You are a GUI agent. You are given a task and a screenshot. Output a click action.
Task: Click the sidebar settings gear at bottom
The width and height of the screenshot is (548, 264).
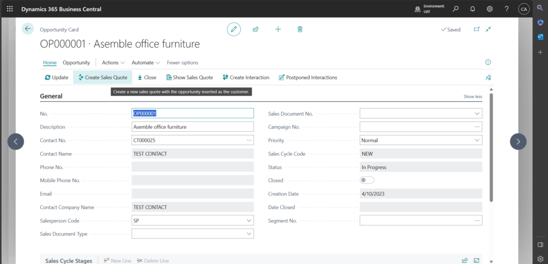pos(541,259)
